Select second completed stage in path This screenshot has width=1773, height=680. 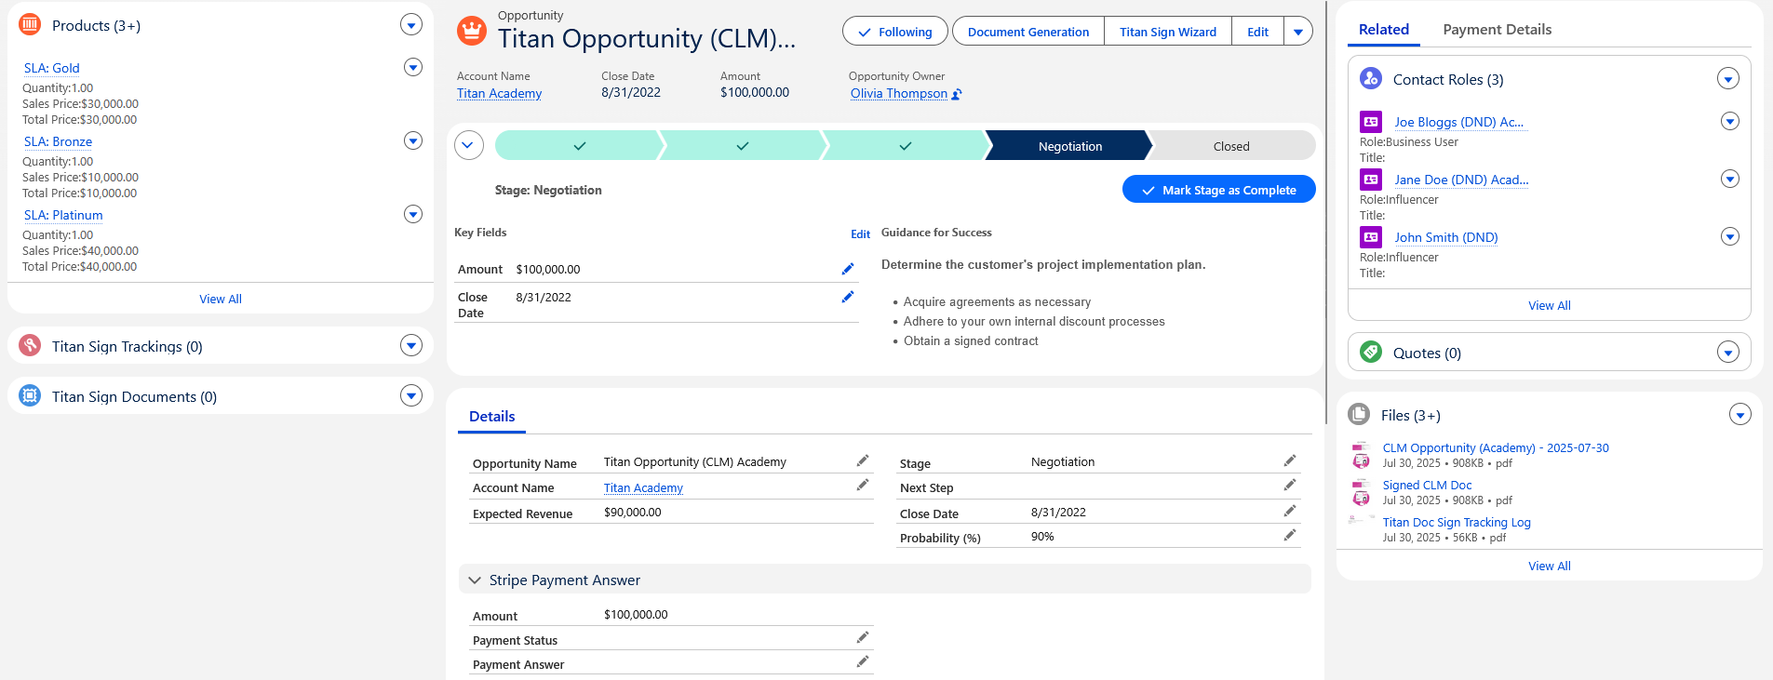743,146
